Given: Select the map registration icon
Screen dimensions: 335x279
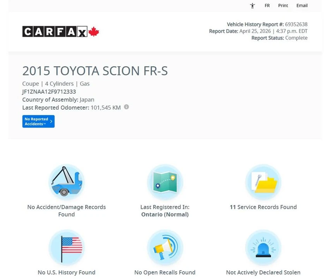Looking at the screenshot, I should point(165,182).
